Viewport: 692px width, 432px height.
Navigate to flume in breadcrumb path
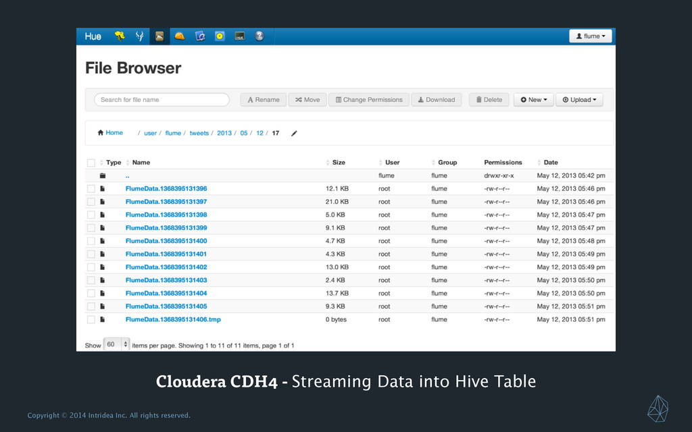(x=173, y=133)
